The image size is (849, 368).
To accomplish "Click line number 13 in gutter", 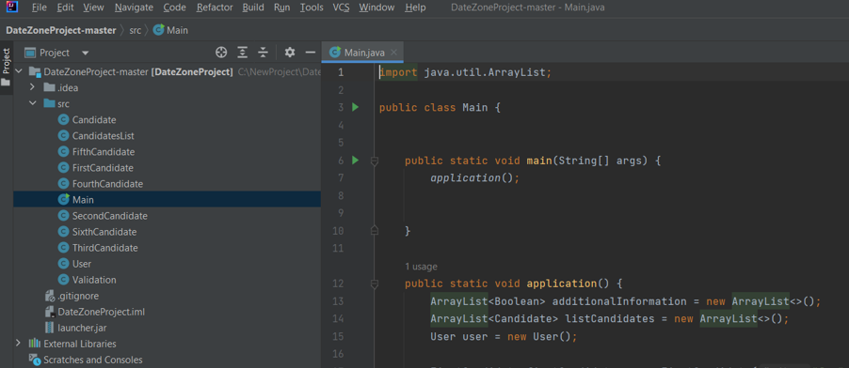I will point(338,301).
